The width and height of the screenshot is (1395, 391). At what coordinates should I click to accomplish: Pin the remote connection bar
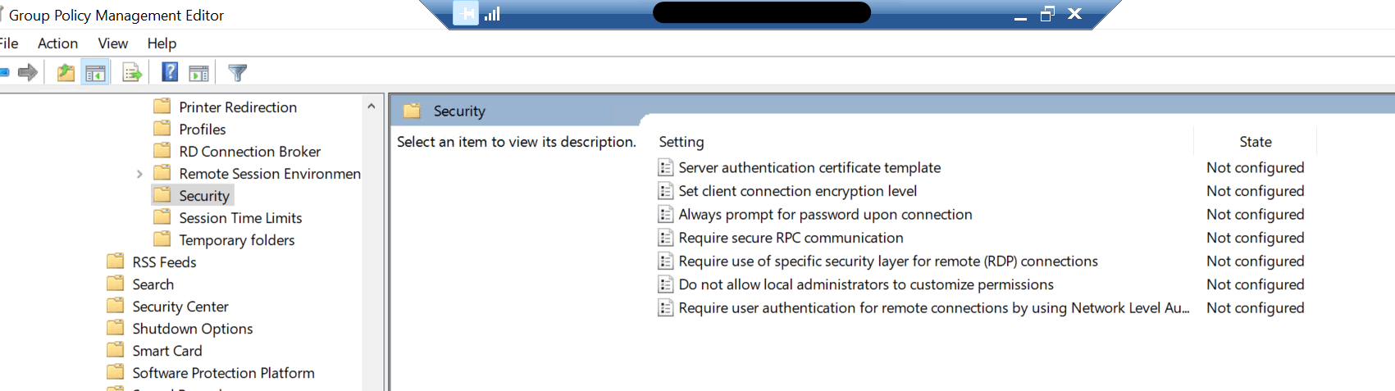click(465, 14)
